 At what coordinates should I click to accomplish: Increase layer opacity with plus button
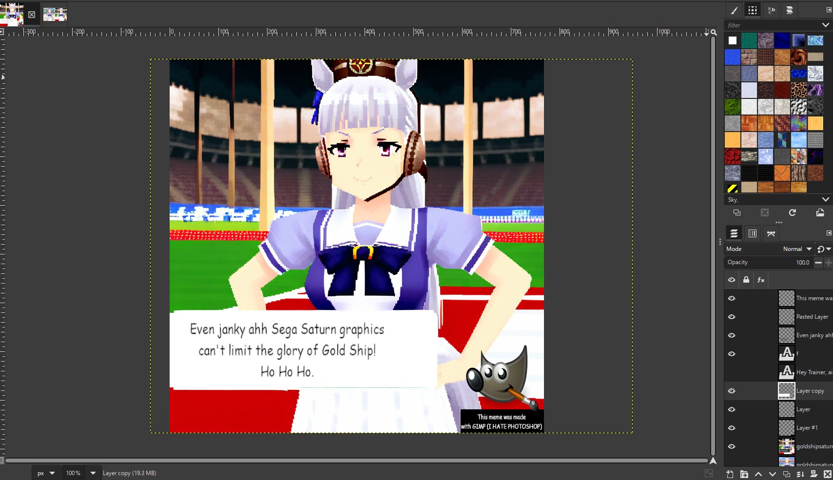(x=828, y=263)
